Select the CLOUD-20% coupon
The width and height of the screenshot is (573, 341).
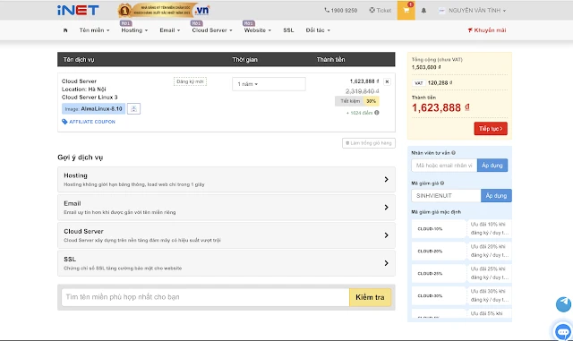click(x=439, y=251)
